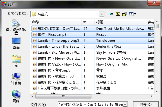Open the view menu icon
Screen dimensions: 162x107
[x=133, y=14]
